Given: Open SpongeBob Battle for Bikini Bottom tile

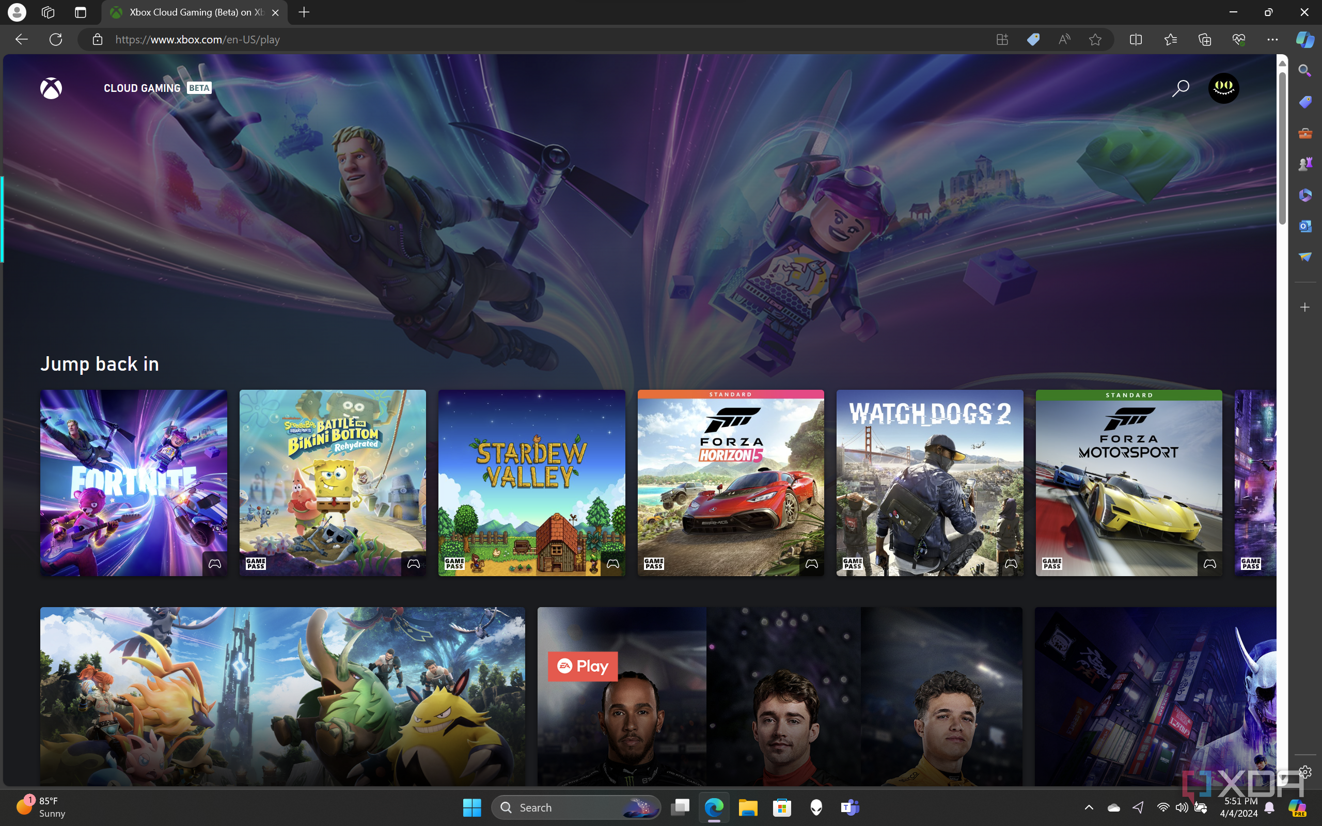Looking at the screenshot, I should coord(332,482).
